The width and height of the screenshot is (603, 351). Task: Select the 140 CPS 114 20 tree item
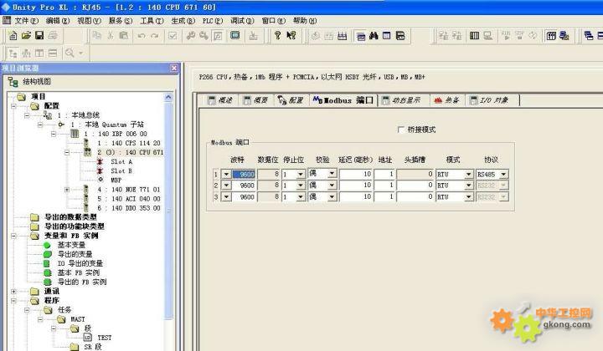pyautogui.click(x=128, y=143)
